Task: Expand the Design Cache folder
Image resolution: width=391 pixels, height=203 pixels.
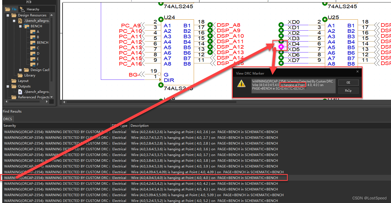Action: (x=20, y=70)
